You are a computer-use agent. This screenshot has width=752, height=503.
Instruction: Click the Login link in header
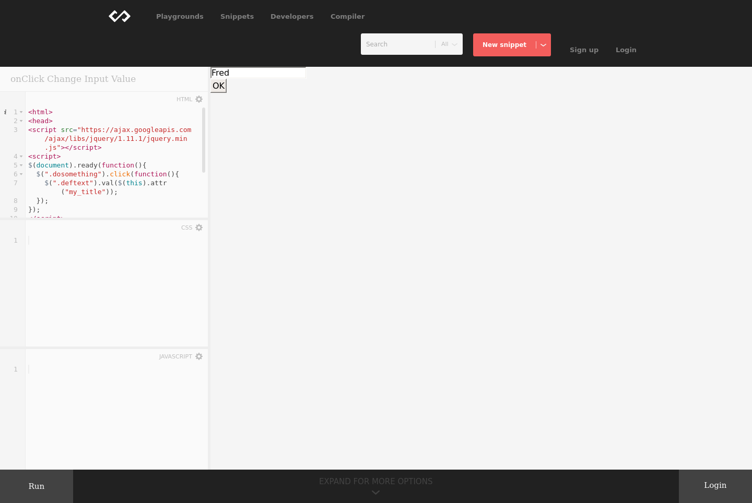(626, 50)
